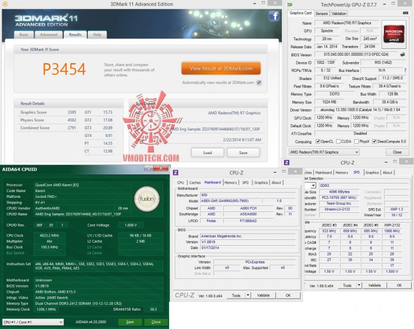414x329 pixels.
Task: Open the AMD Radeon R7 Graphics dropdown in GPU-Z
Action: pyautogui.click(x=324, y=152)
